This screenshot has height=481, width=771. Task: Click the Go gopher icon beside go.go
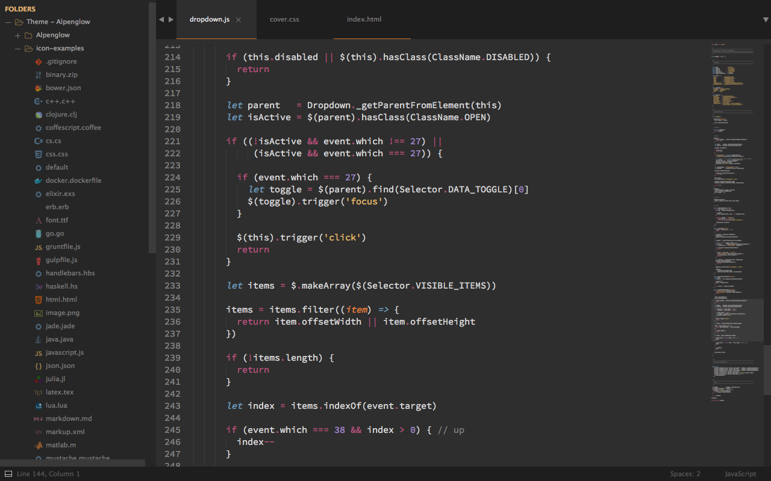pos(39,233)
